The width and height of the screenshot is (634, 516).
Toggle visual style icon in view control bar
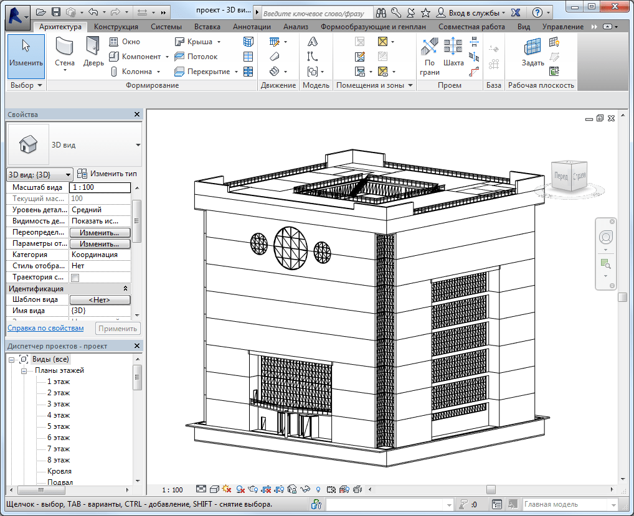point(214,489)
